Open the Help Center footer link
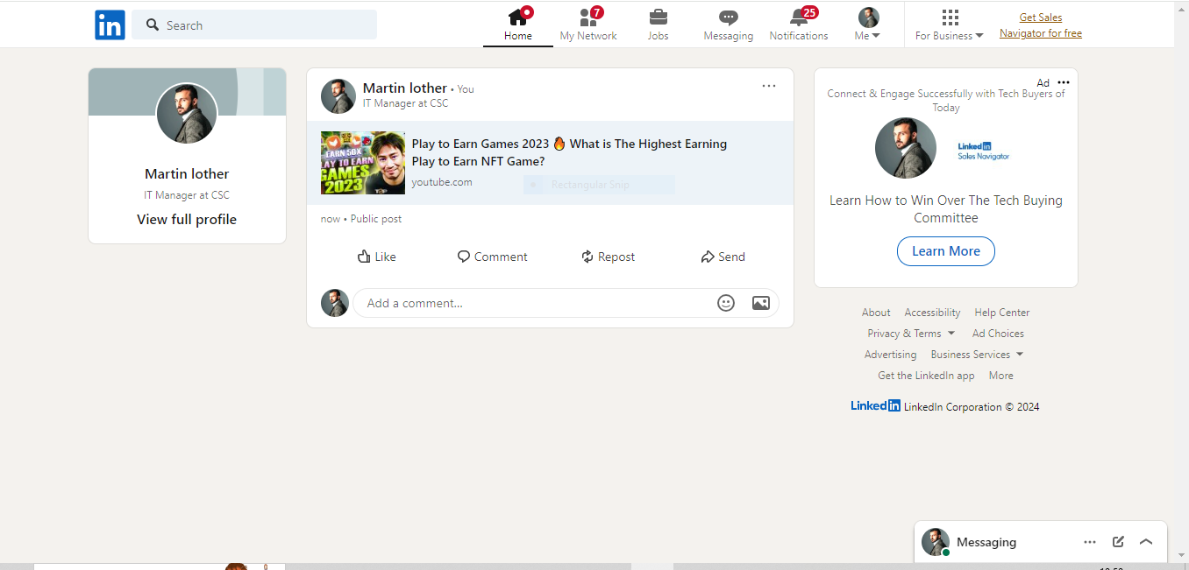 (x=1002, y=313)
